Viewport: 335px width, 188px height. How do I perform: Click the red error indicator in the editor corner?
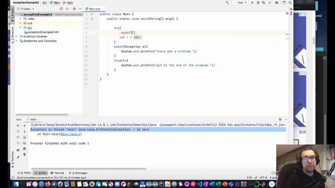tap(287, 14)
